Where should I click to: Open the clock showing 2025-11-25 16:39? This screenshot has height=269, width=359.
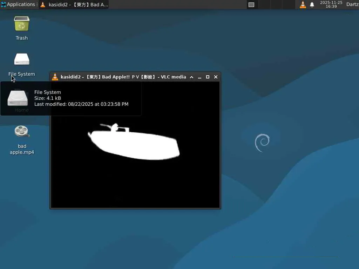point(331,4)
